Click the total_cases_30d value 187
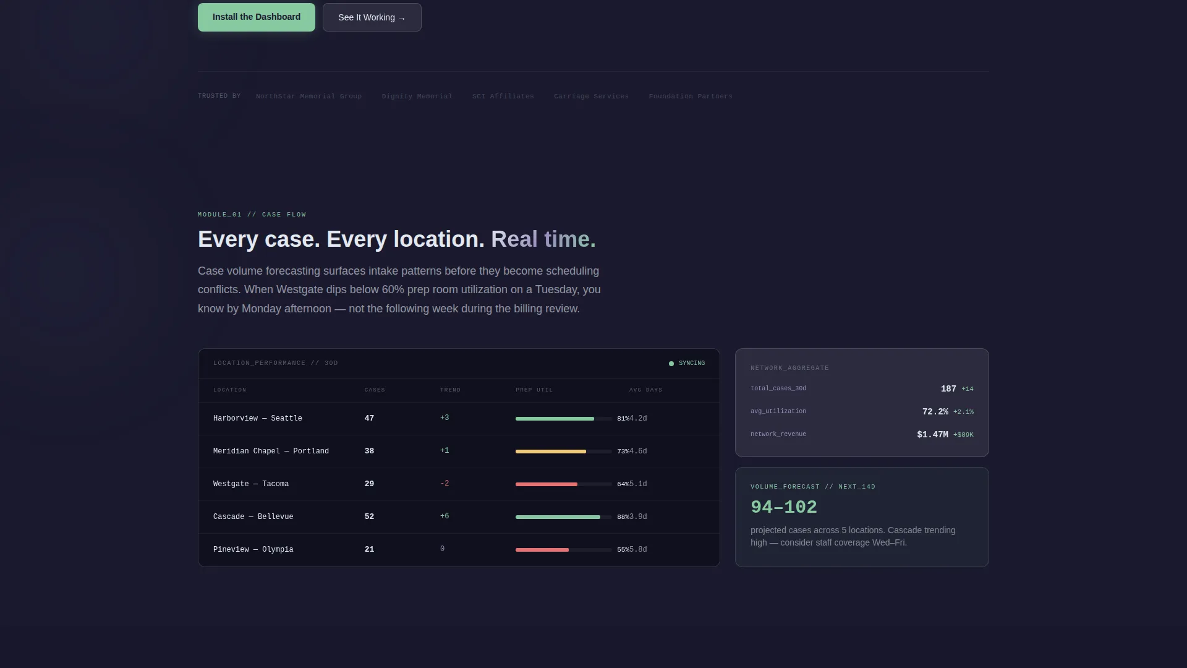 (948, 389)
